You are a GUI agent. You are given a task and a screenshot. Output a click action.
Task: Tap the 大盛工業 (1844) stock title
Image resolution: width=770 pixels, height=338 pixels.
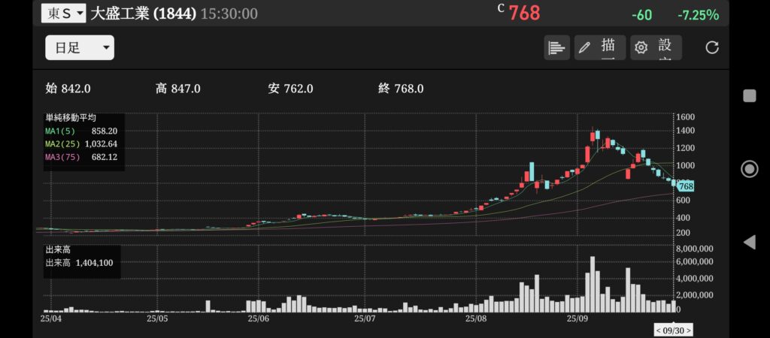[144, 14]
